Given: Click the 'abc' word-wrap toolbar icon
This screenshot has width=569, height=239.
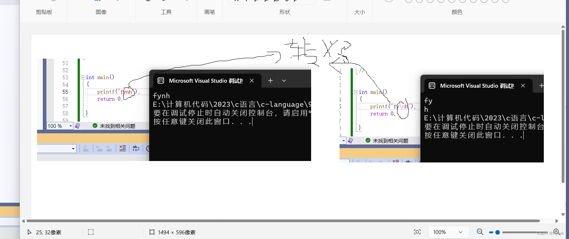Looking at the screenshot, I should 136,148.
